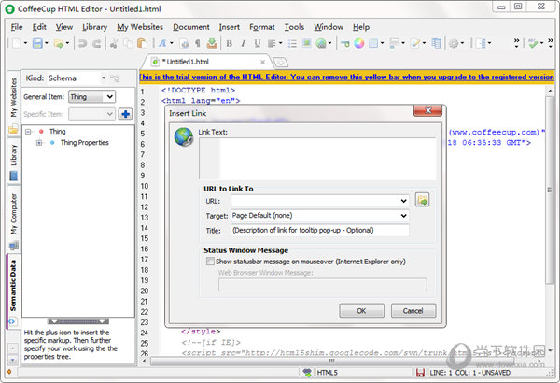
Task: Enable Show statusbar message on mouseover
Action: coord(210,262)
